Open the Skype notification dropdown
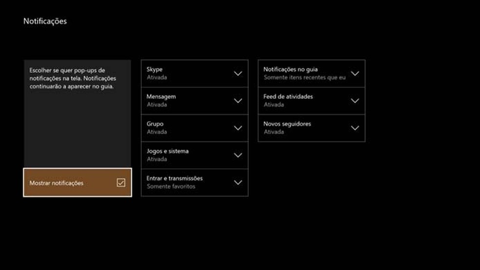The image size is (480, 270). click(195, 74)
